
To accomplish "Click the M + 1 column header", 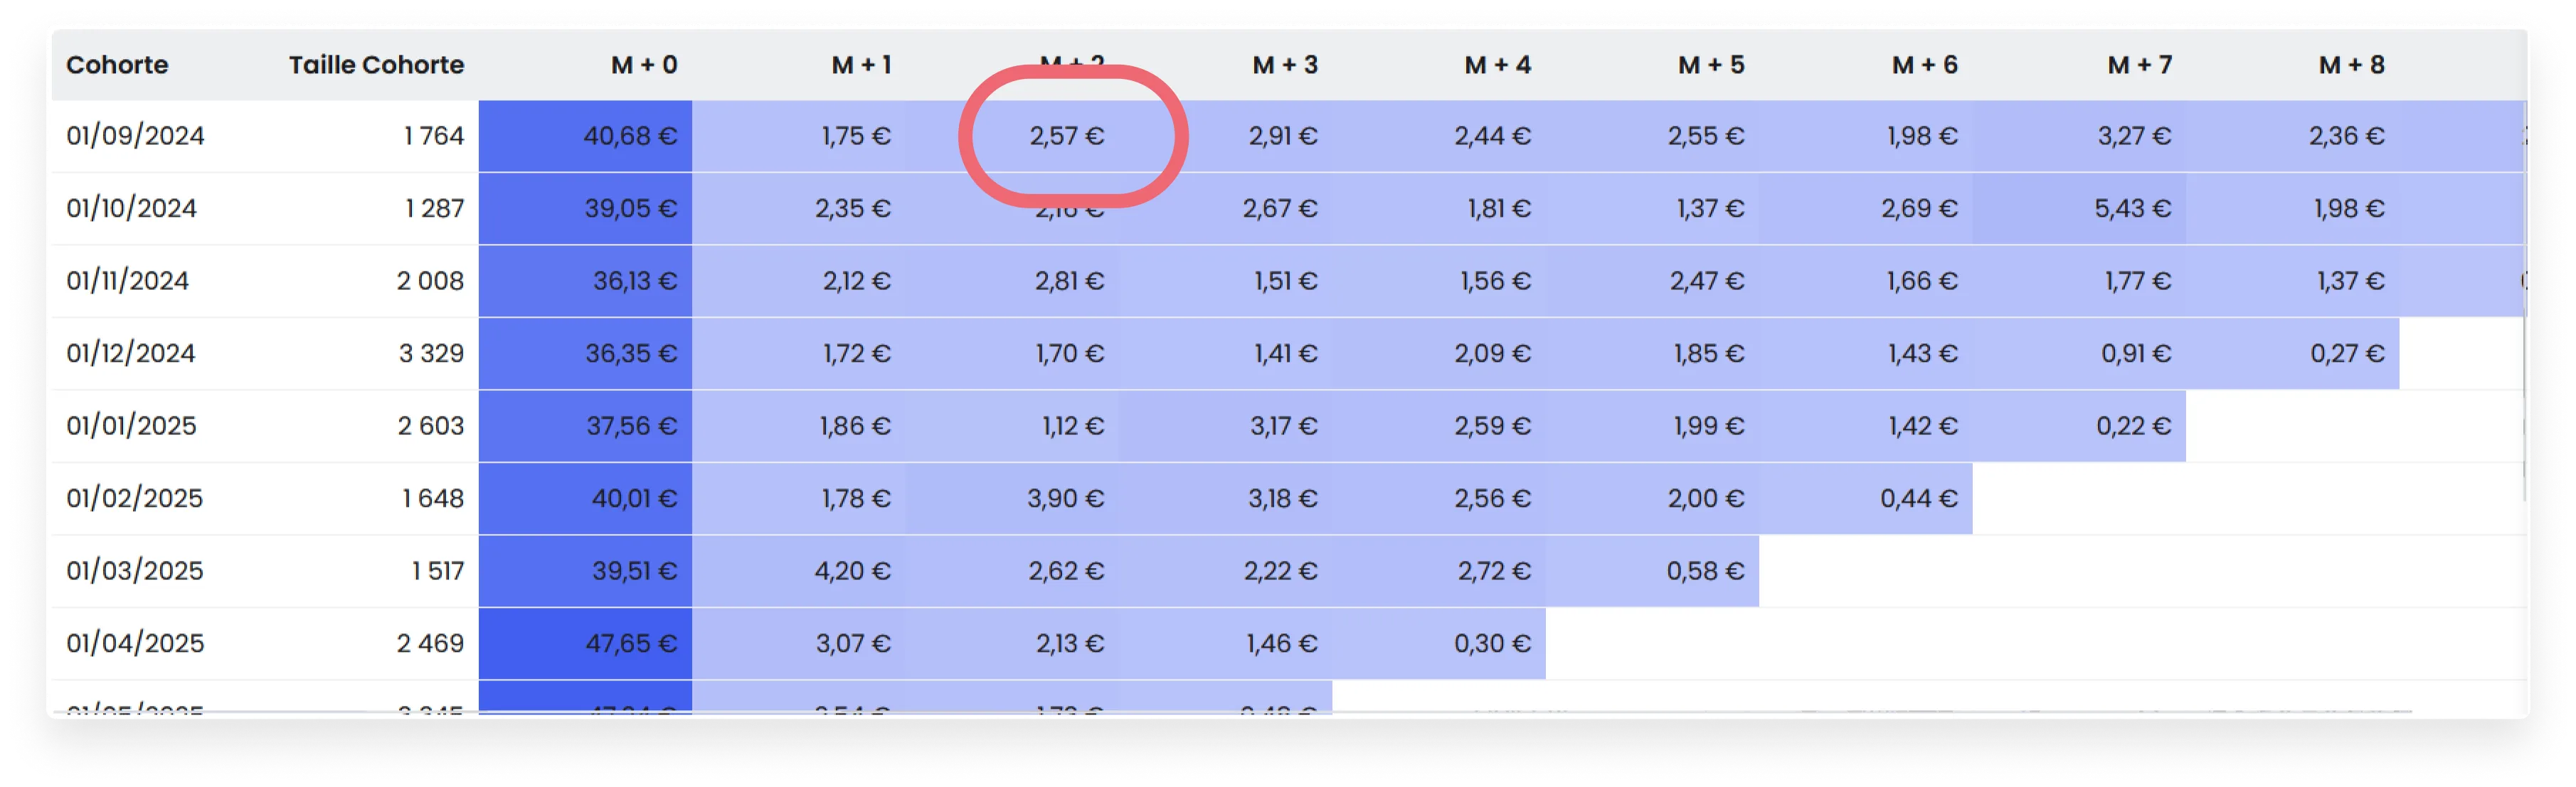I will click(x=861, y=65).
